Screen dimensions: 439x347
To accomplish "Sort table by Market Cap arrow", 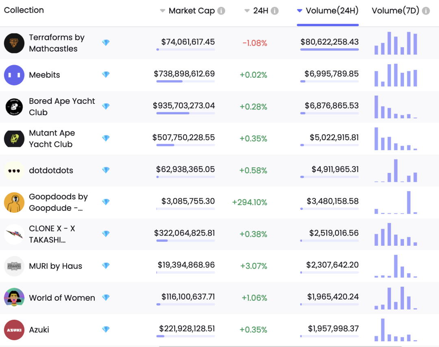I will click(162, 11).
